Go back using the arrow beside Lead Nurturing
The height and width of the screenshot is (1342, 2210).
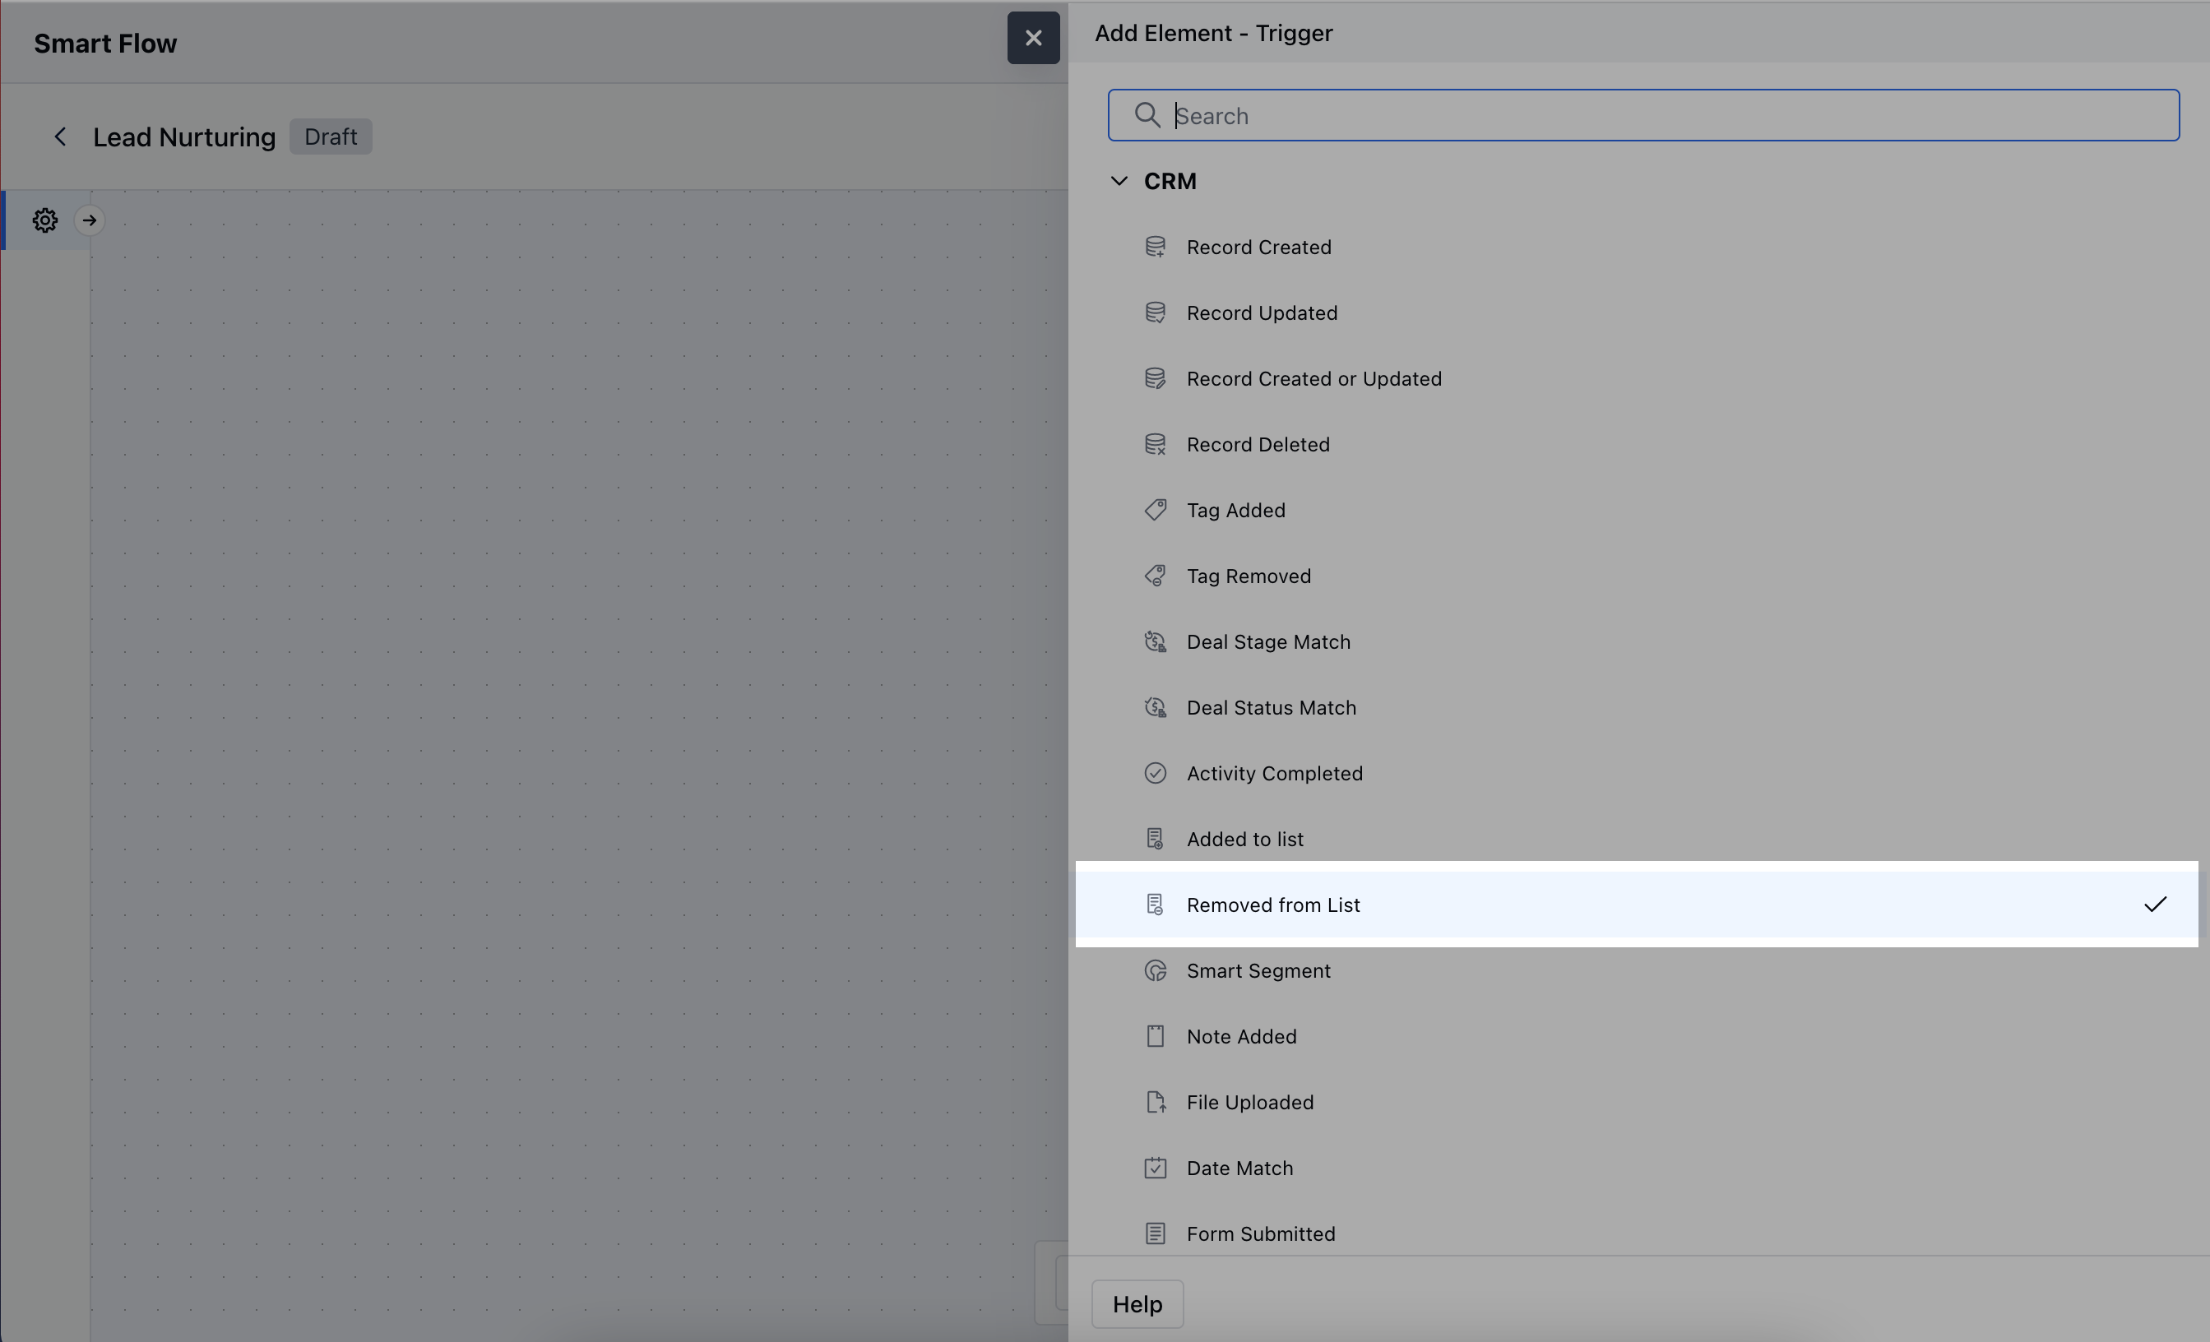point(60,137)
